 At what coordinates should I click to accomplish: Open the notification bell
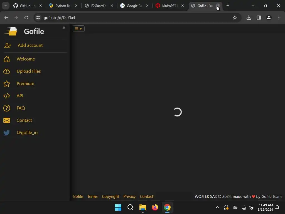pos(277,207)
